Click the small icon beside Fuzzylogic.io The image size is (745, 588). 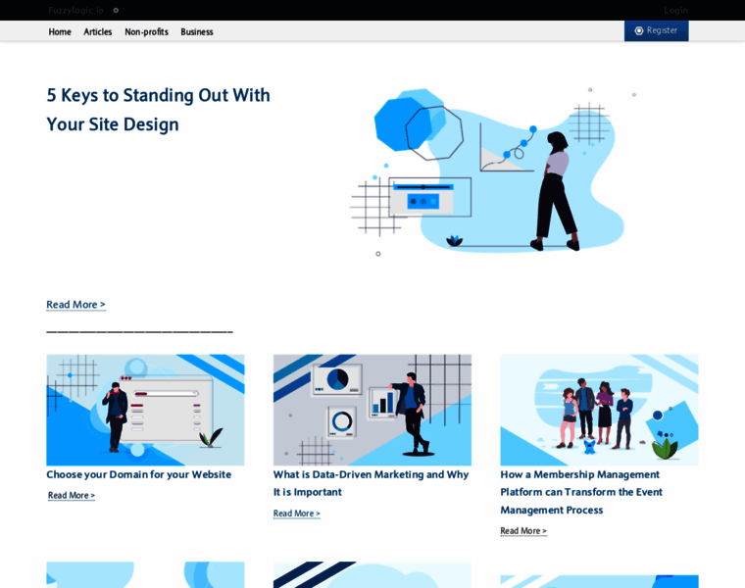pyautogui.click(x=116, y=10)
